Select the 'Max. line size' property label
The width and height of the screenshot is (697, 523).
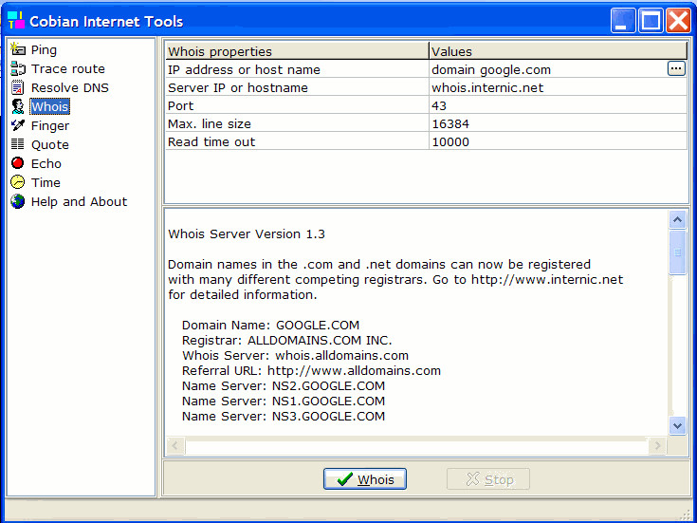(x=209, y=123)
